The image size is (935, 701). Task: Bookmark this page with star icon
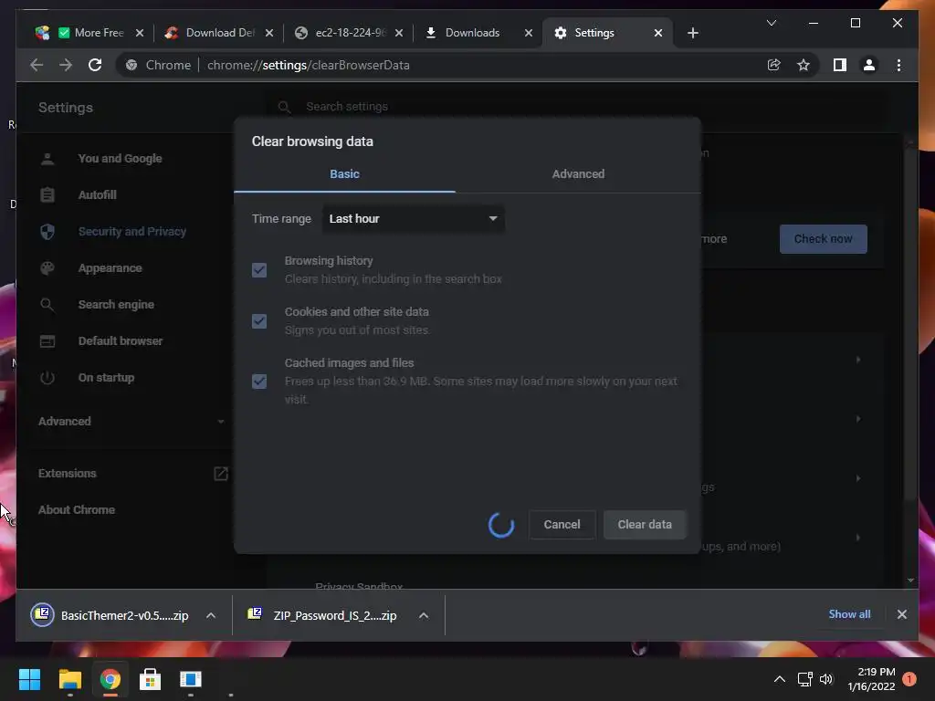point(804,65)
